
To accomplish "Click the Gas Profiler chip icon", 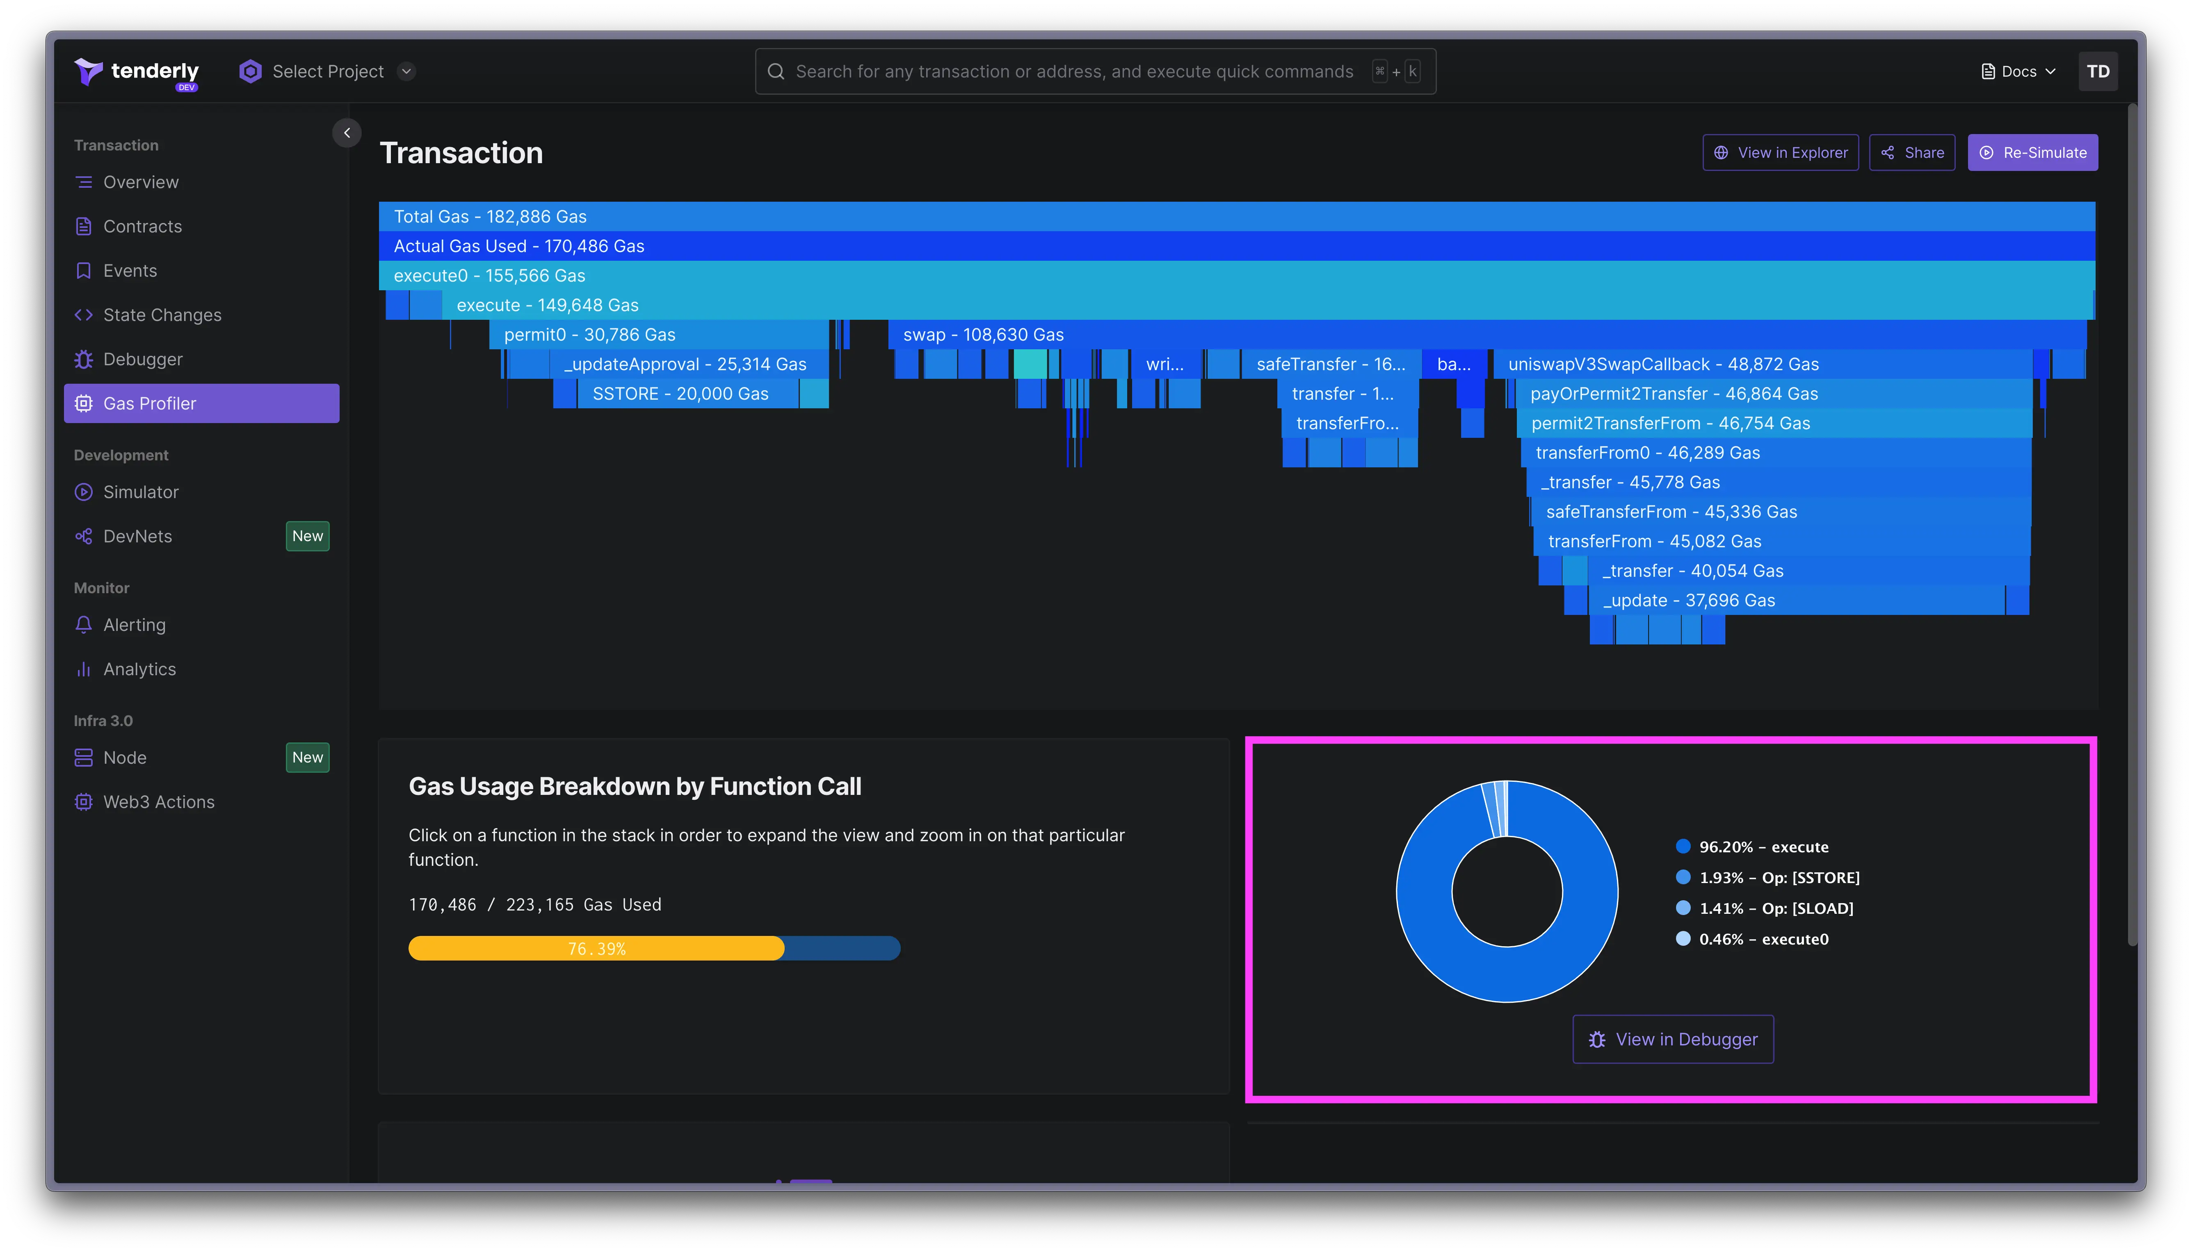I will 83,403.
